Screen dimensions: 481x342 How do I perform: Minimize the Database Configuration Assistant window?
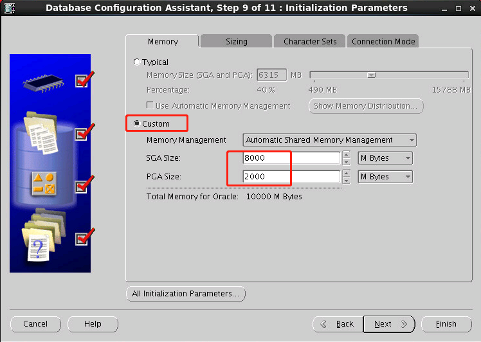coord(444,9)
